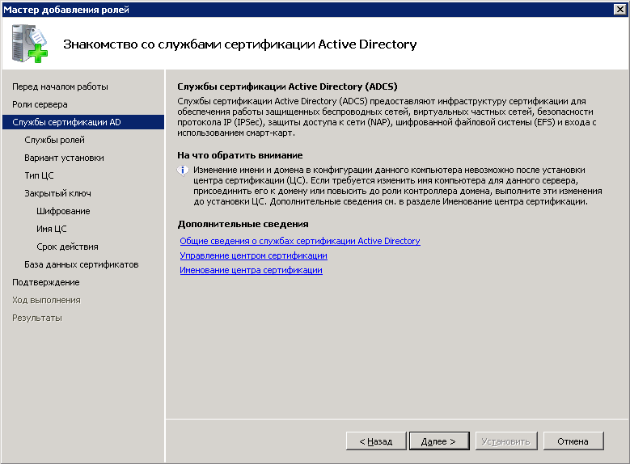630x464 pixels.
Task: Click the server role wizard header icon
Action: [x=31, y=44]
